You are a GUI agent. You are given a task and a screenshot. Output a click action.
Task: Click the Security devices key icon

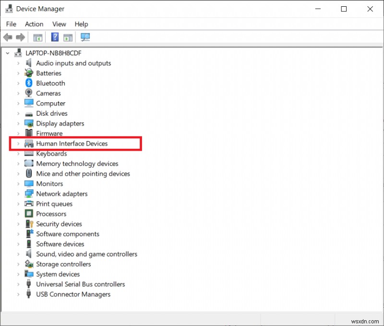pyautogui.click(x=29, y=224)
